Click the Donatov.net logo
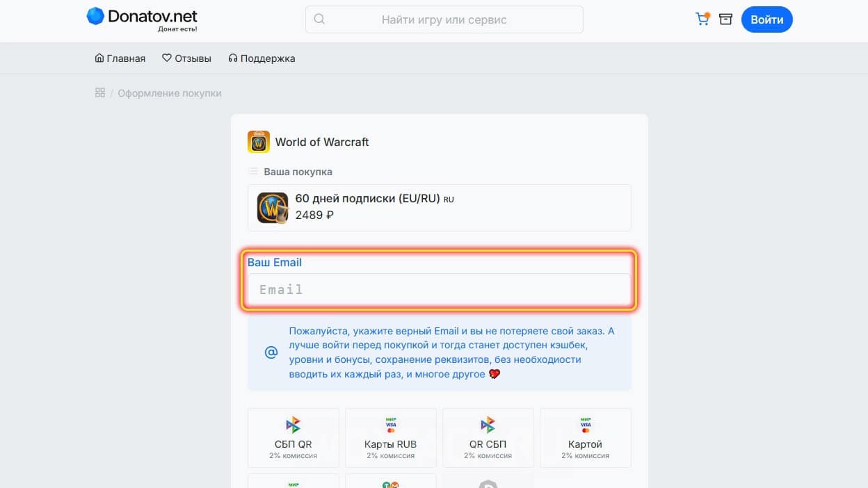This screenshot has height=488, width=868. pyautogui.click(x=142, y=19)
